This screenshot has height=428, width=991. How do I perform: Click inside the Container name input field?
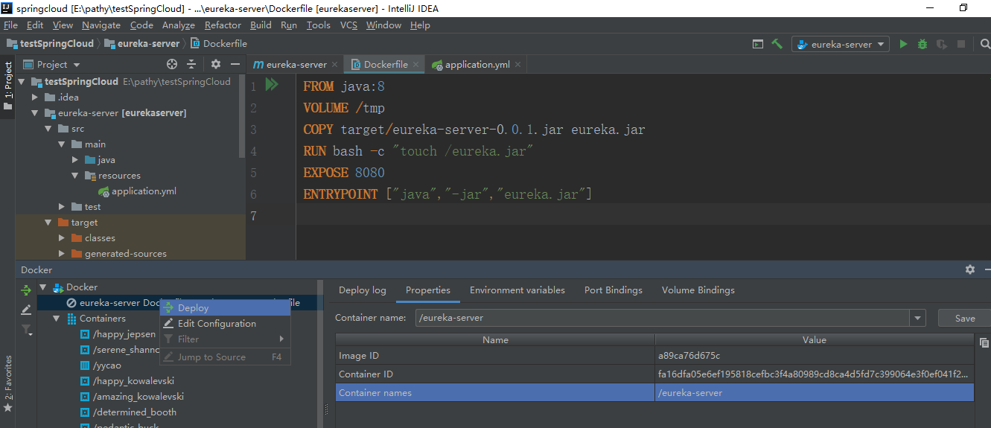[662, 318]
